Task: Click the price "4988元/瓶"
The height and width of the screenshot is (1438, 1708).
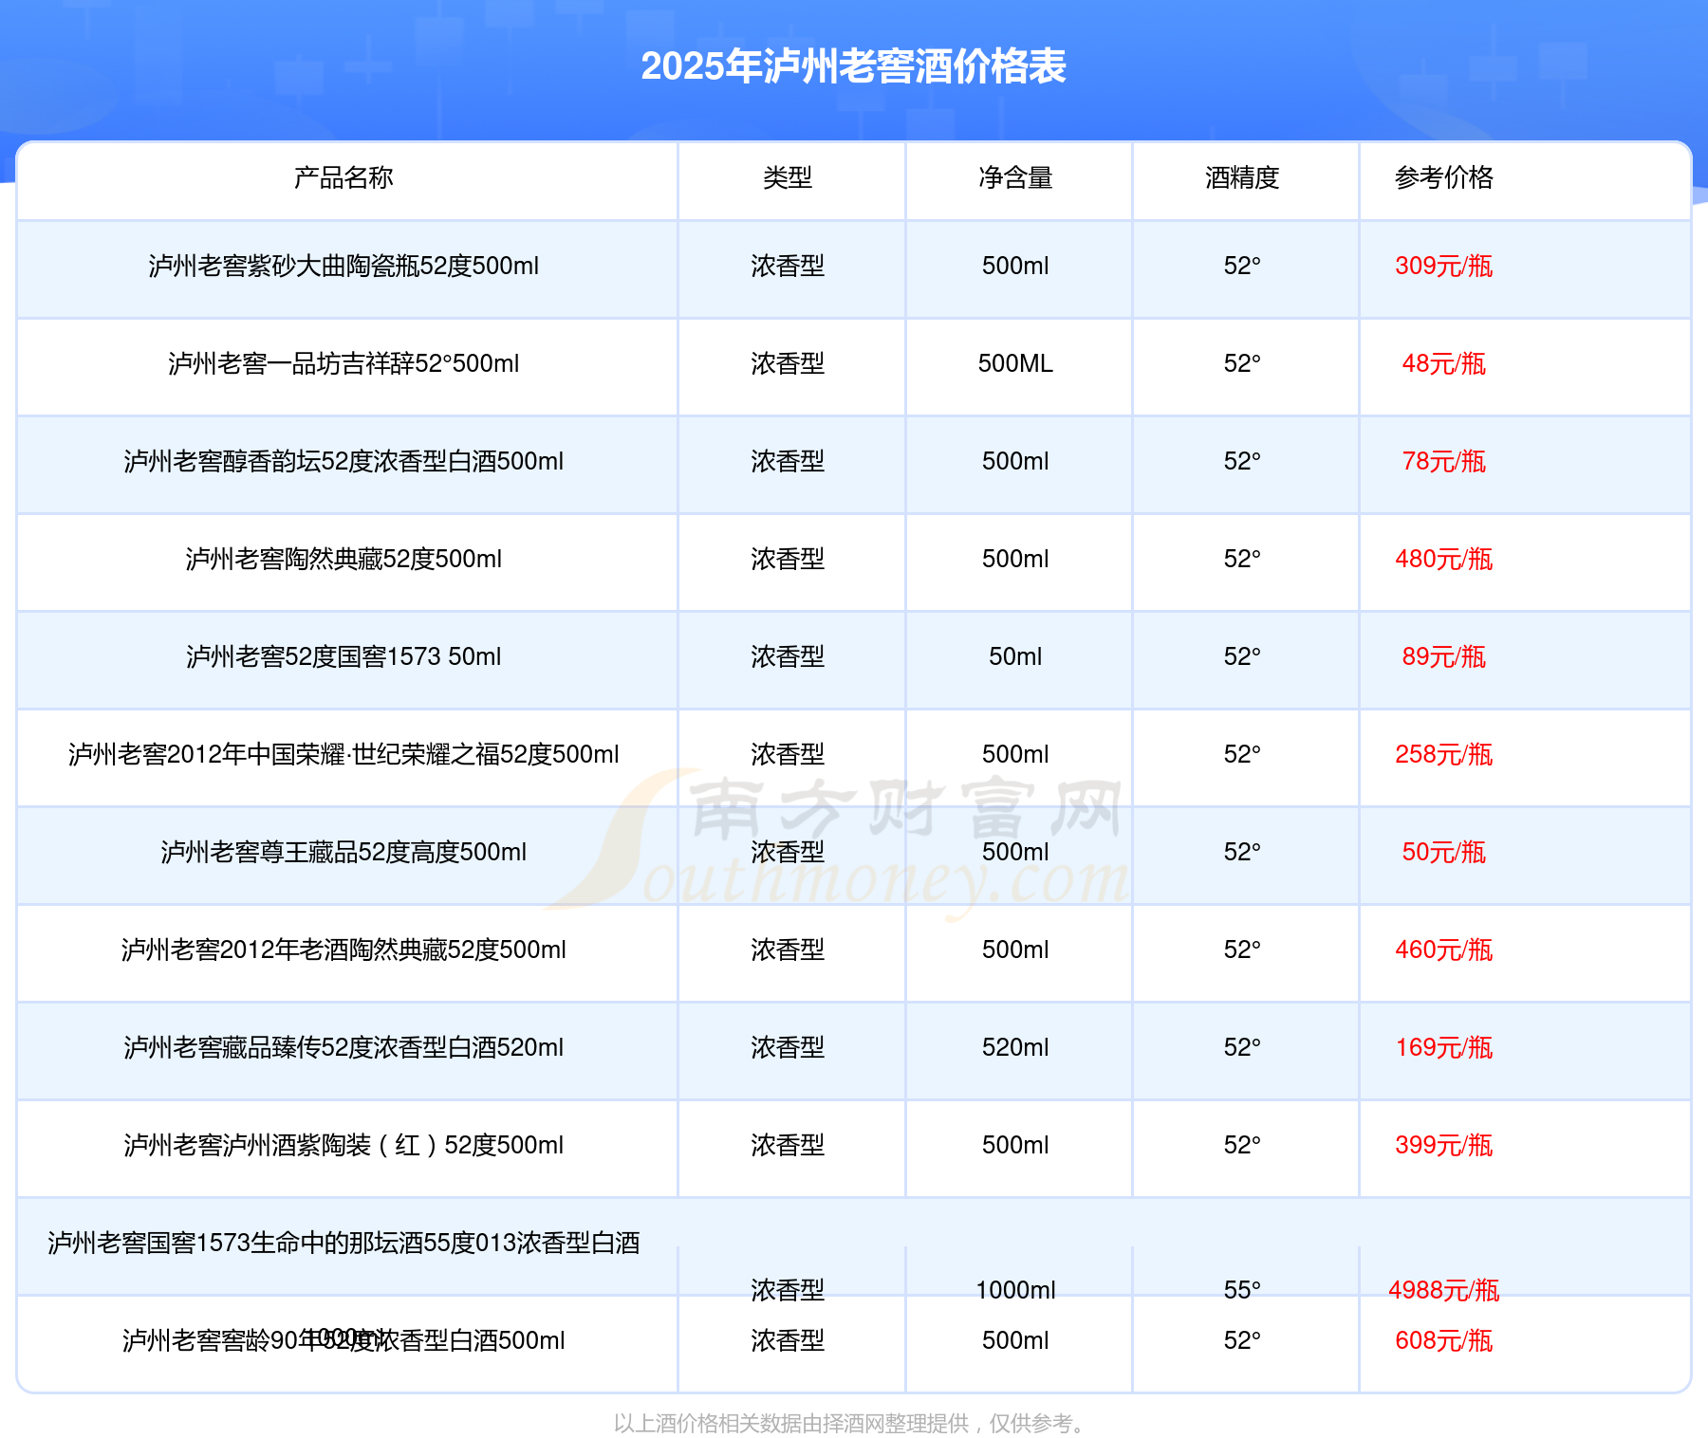Action: click(x=1444, y=1290)
